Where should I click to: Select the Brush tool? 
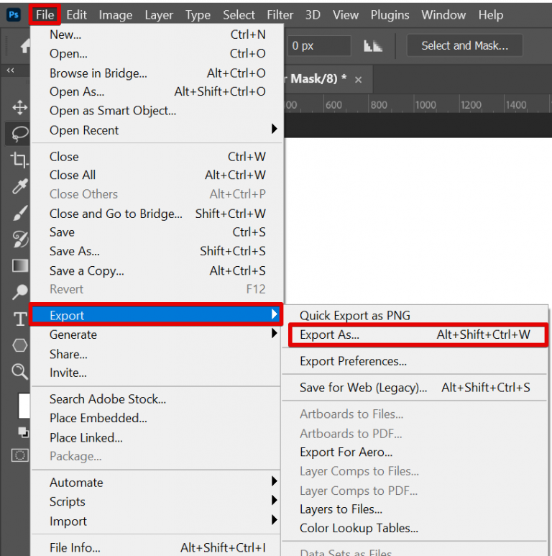[20, 213]
